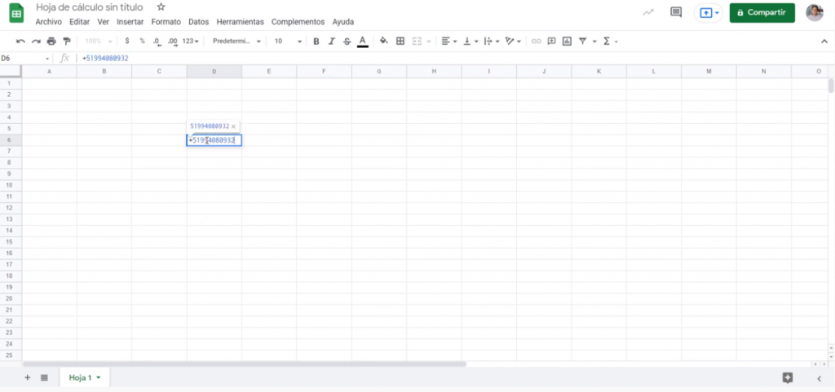The image size is (835, 392).
Task: Expand the Predetermi... font dropdown
Action: coord(236,41)
